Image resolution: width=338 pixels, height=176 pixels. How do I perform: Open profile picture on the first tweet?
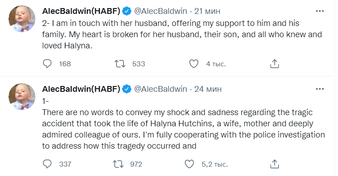click(22, 19)
